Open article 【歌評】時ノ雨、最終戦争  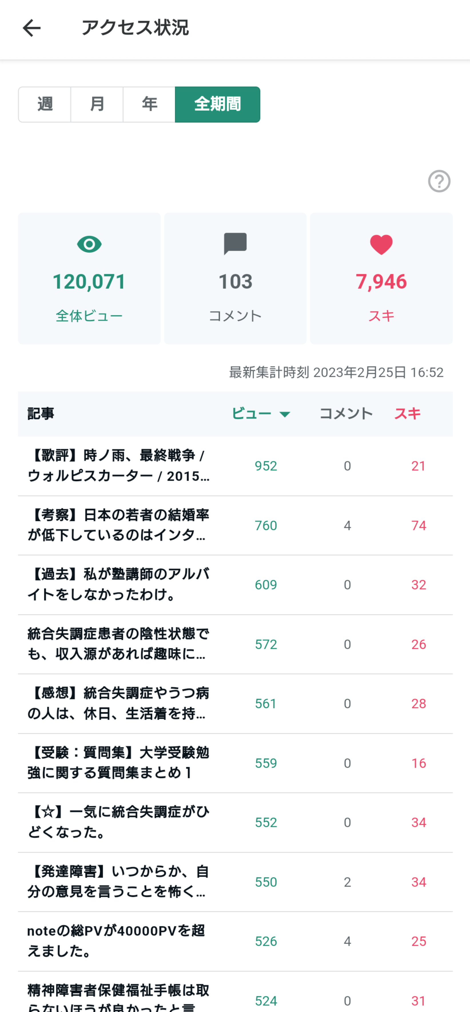[119, 466]
